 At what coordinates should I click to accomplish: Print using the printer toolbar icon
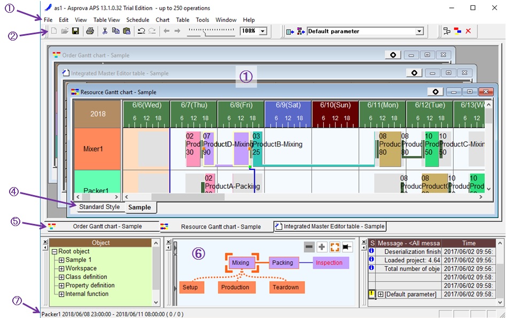pyautogui.click(x=90, y=31)
